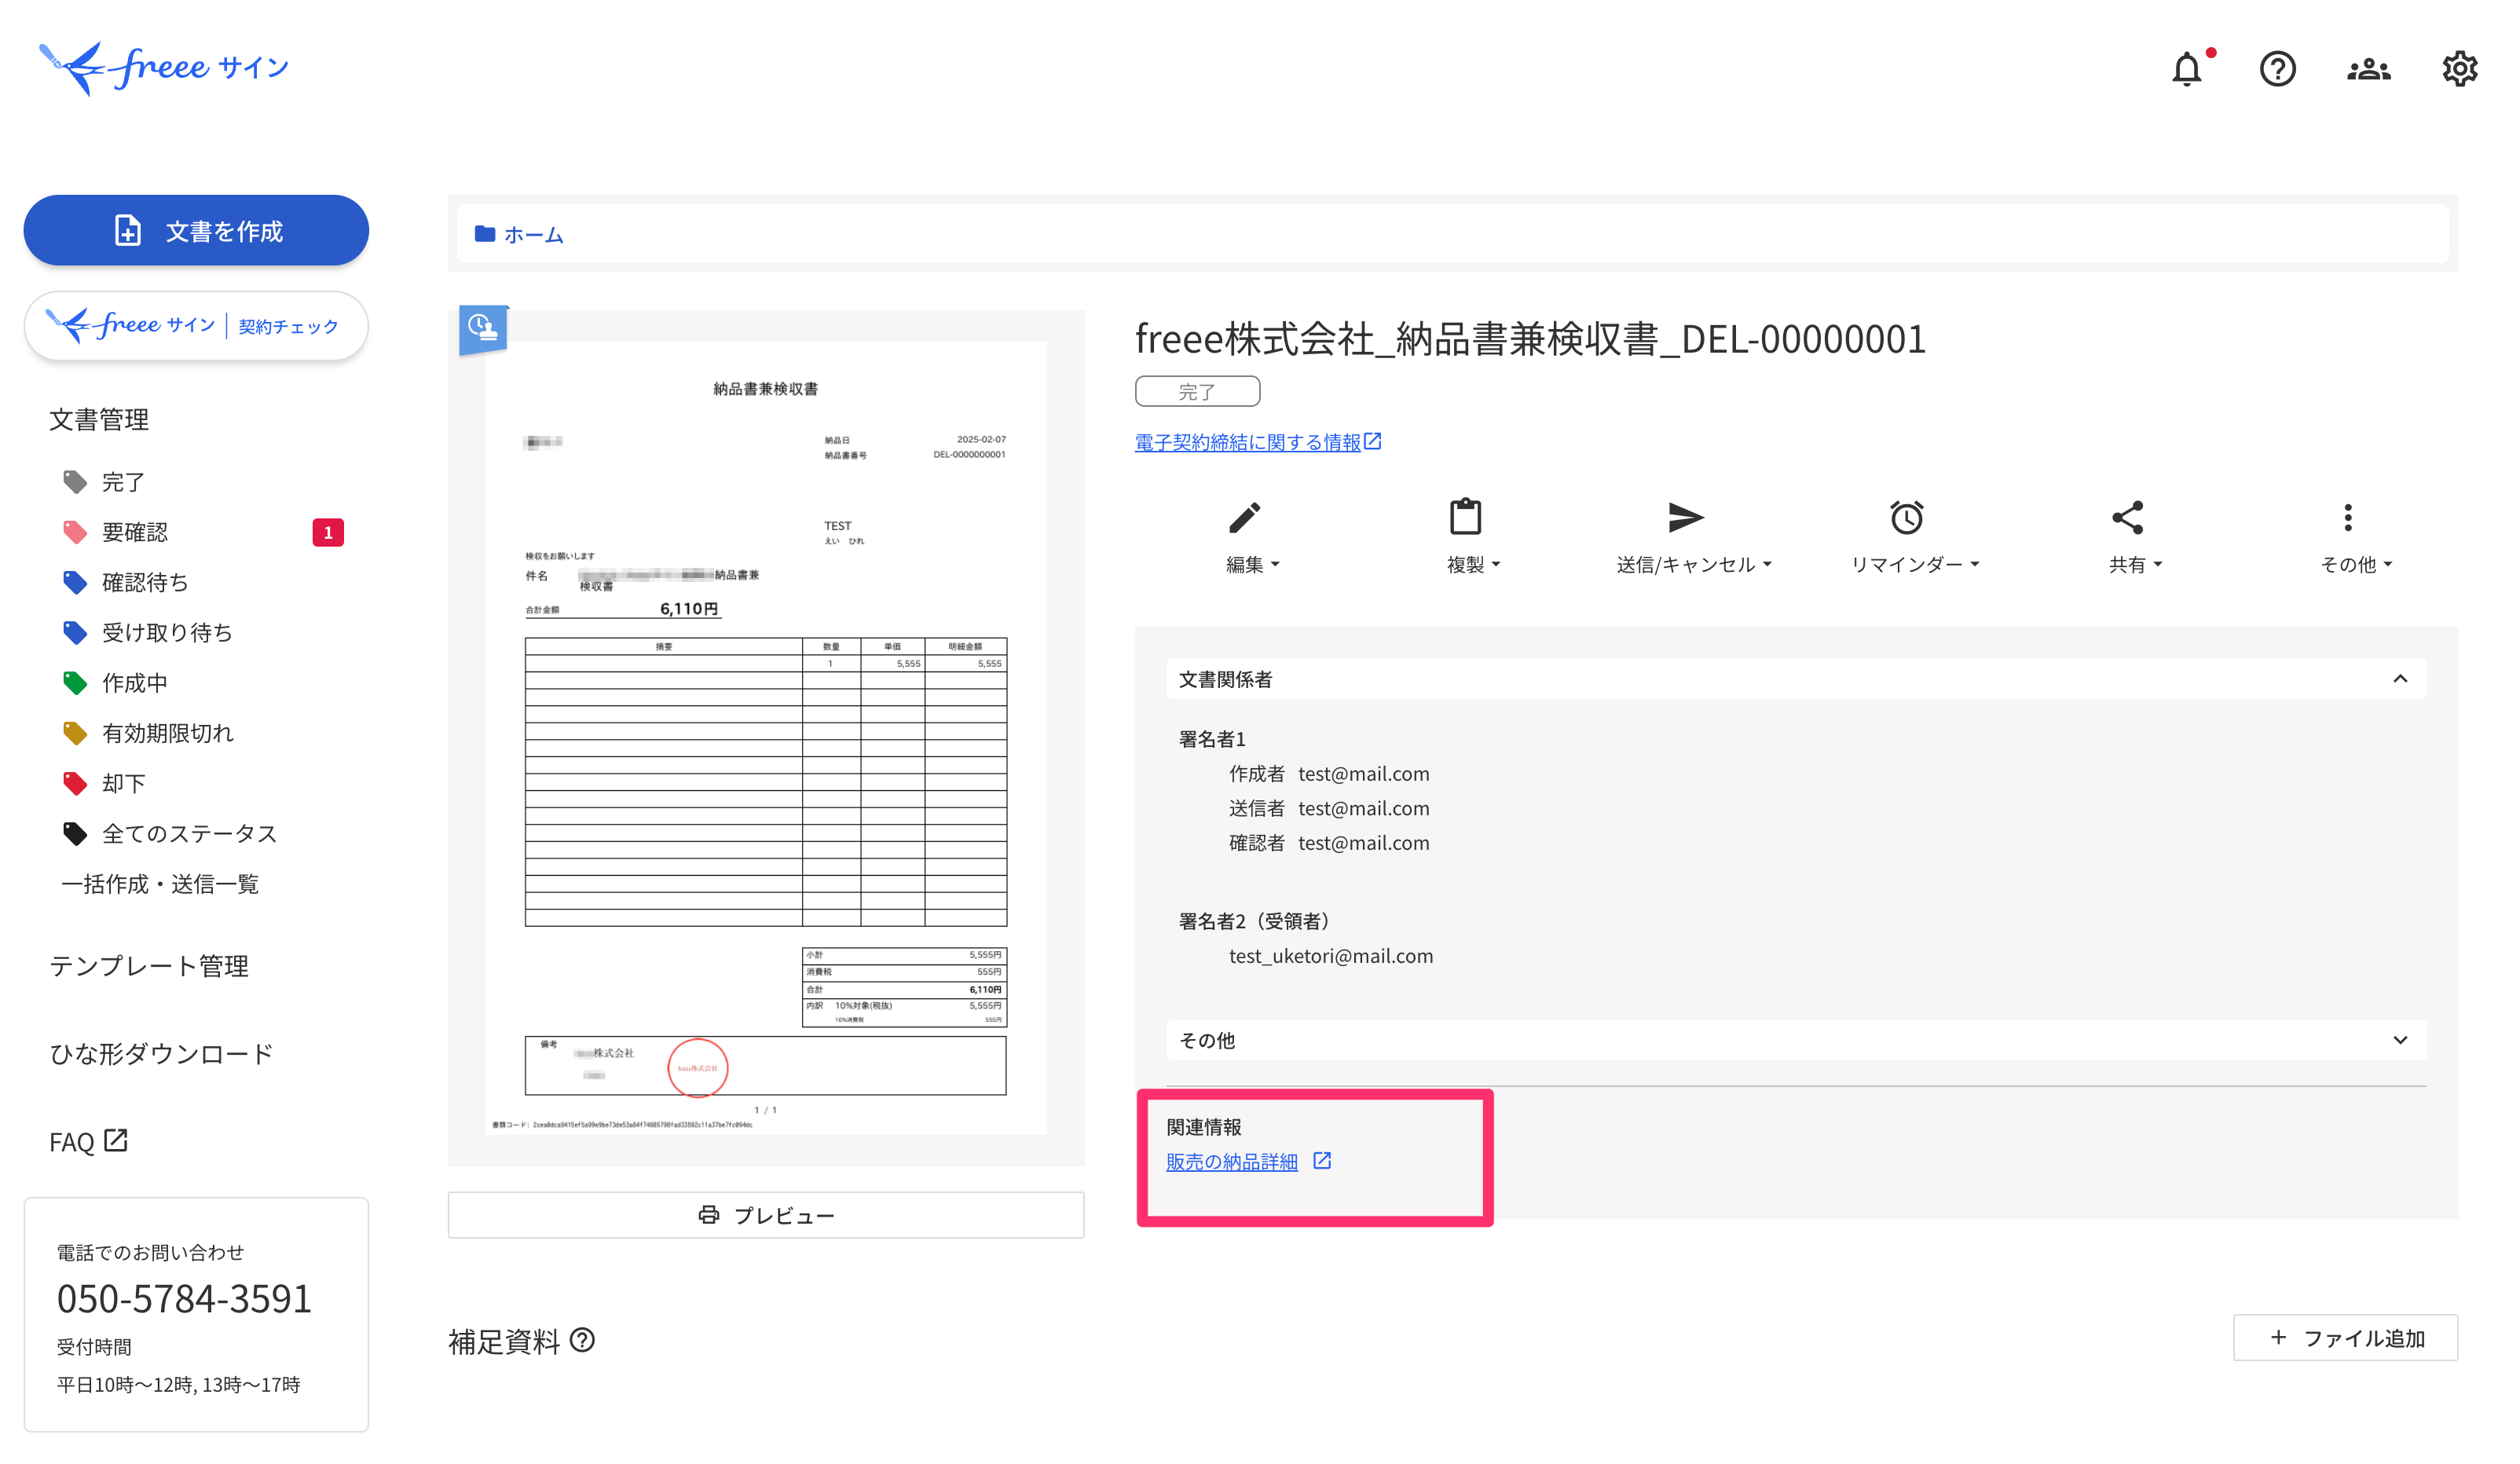
Task: Click the external-link icon next to FAQ
Action: [x=116, y=1140]
